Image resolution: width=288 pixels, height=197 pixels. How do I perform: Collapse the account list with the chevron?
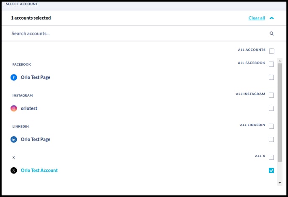coord(272,18)
